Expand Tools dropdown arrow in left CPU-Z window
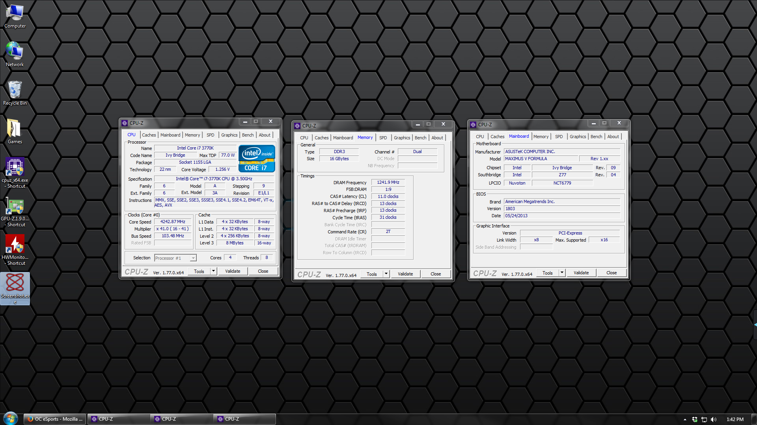Screen dimensions: 757x425 [x=213, y=271]
